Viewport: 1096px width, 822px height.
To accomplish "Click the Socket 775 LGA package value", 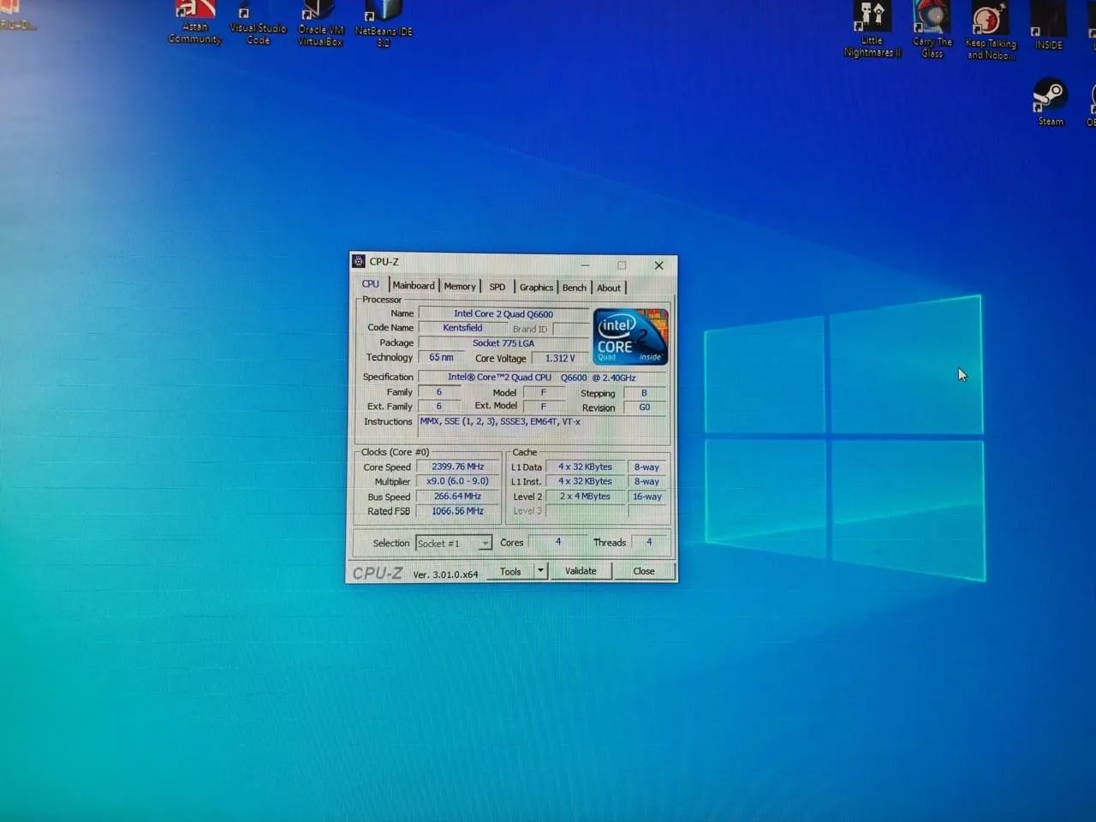I will tap(503, 343).
